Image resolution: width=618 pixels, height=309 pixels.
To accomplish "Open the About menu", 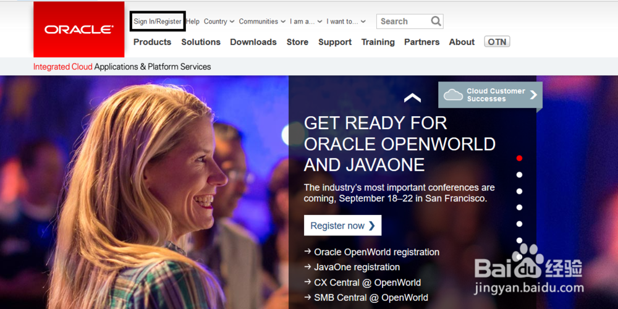I will [462, 42].
